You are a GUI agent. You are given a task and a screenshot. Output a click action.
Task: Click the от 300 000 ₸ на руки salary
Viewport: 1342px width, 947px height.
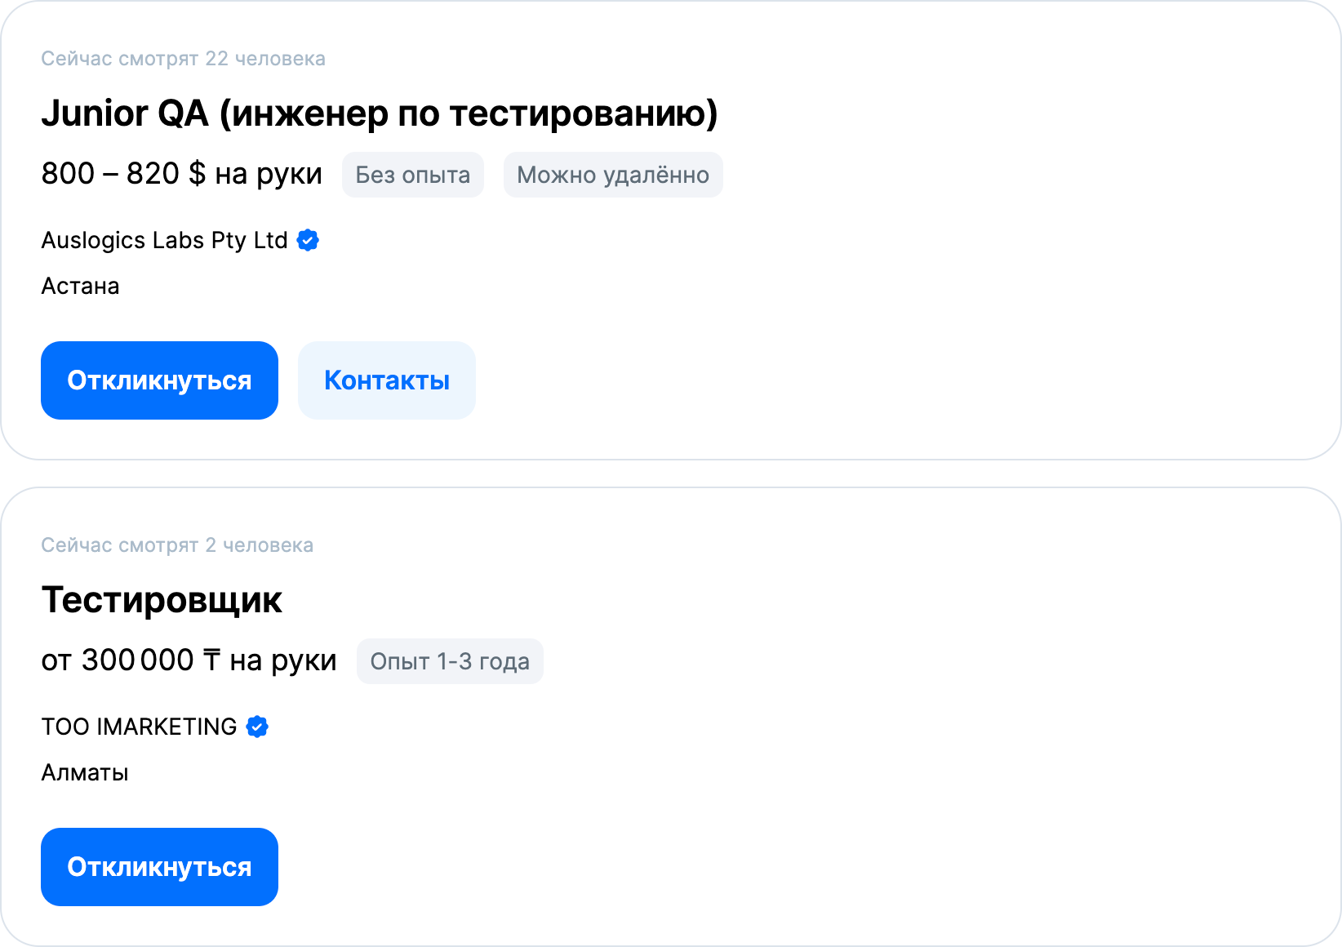tap(189, 660)
